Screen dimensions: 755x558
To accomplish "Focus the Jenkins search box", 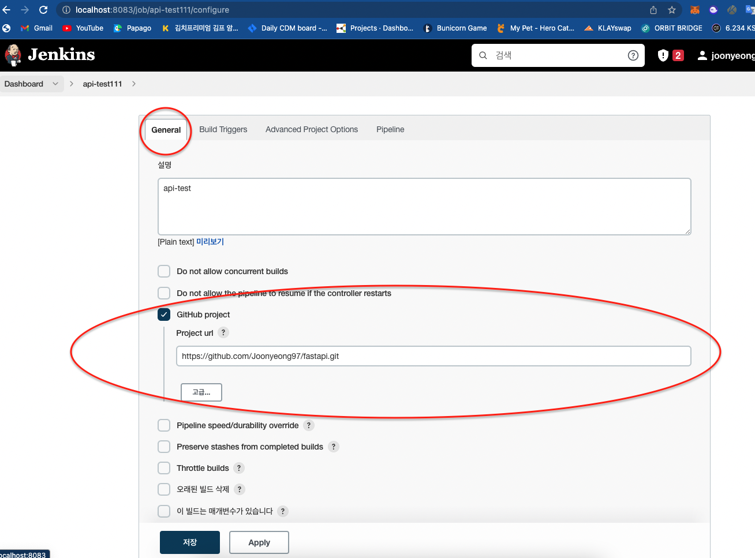I will [x=558, y=55].
